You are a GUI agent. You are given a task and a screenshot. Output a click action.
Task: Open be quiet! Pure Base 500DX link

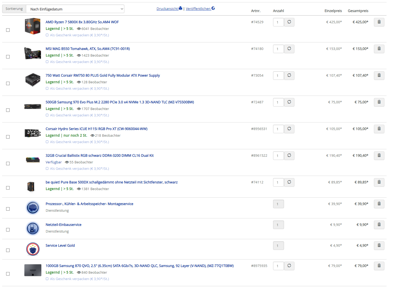tap(112, 182)
